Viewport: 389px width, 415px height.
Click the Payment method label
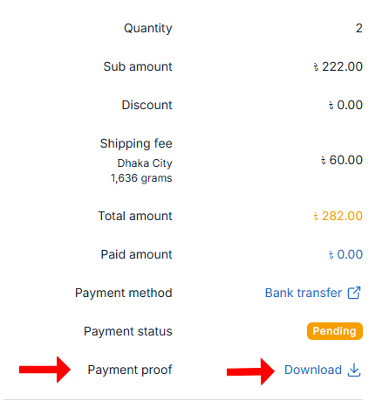point(124,293)
